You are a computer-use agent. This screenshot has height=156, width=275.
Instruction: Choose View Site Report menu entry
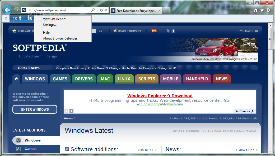[54, 19]
